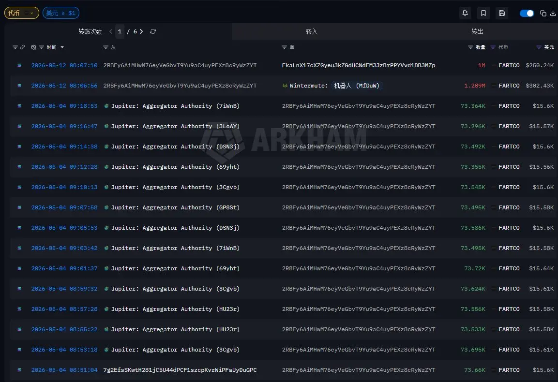Open timestamp link 2026-05-04 09:07:58

(64, 207)
